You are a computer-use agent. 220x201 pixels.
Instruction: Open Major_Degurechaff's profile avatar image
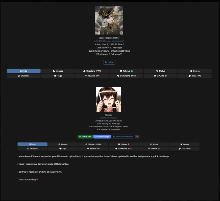(109, 21)
